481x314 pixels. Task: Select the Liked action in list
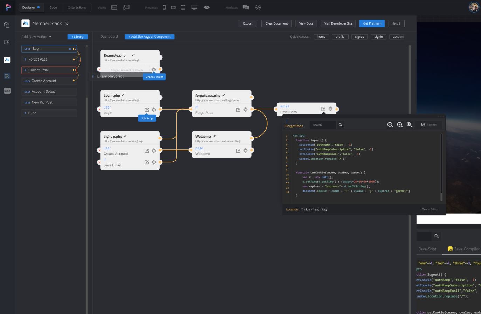point(49,113)
